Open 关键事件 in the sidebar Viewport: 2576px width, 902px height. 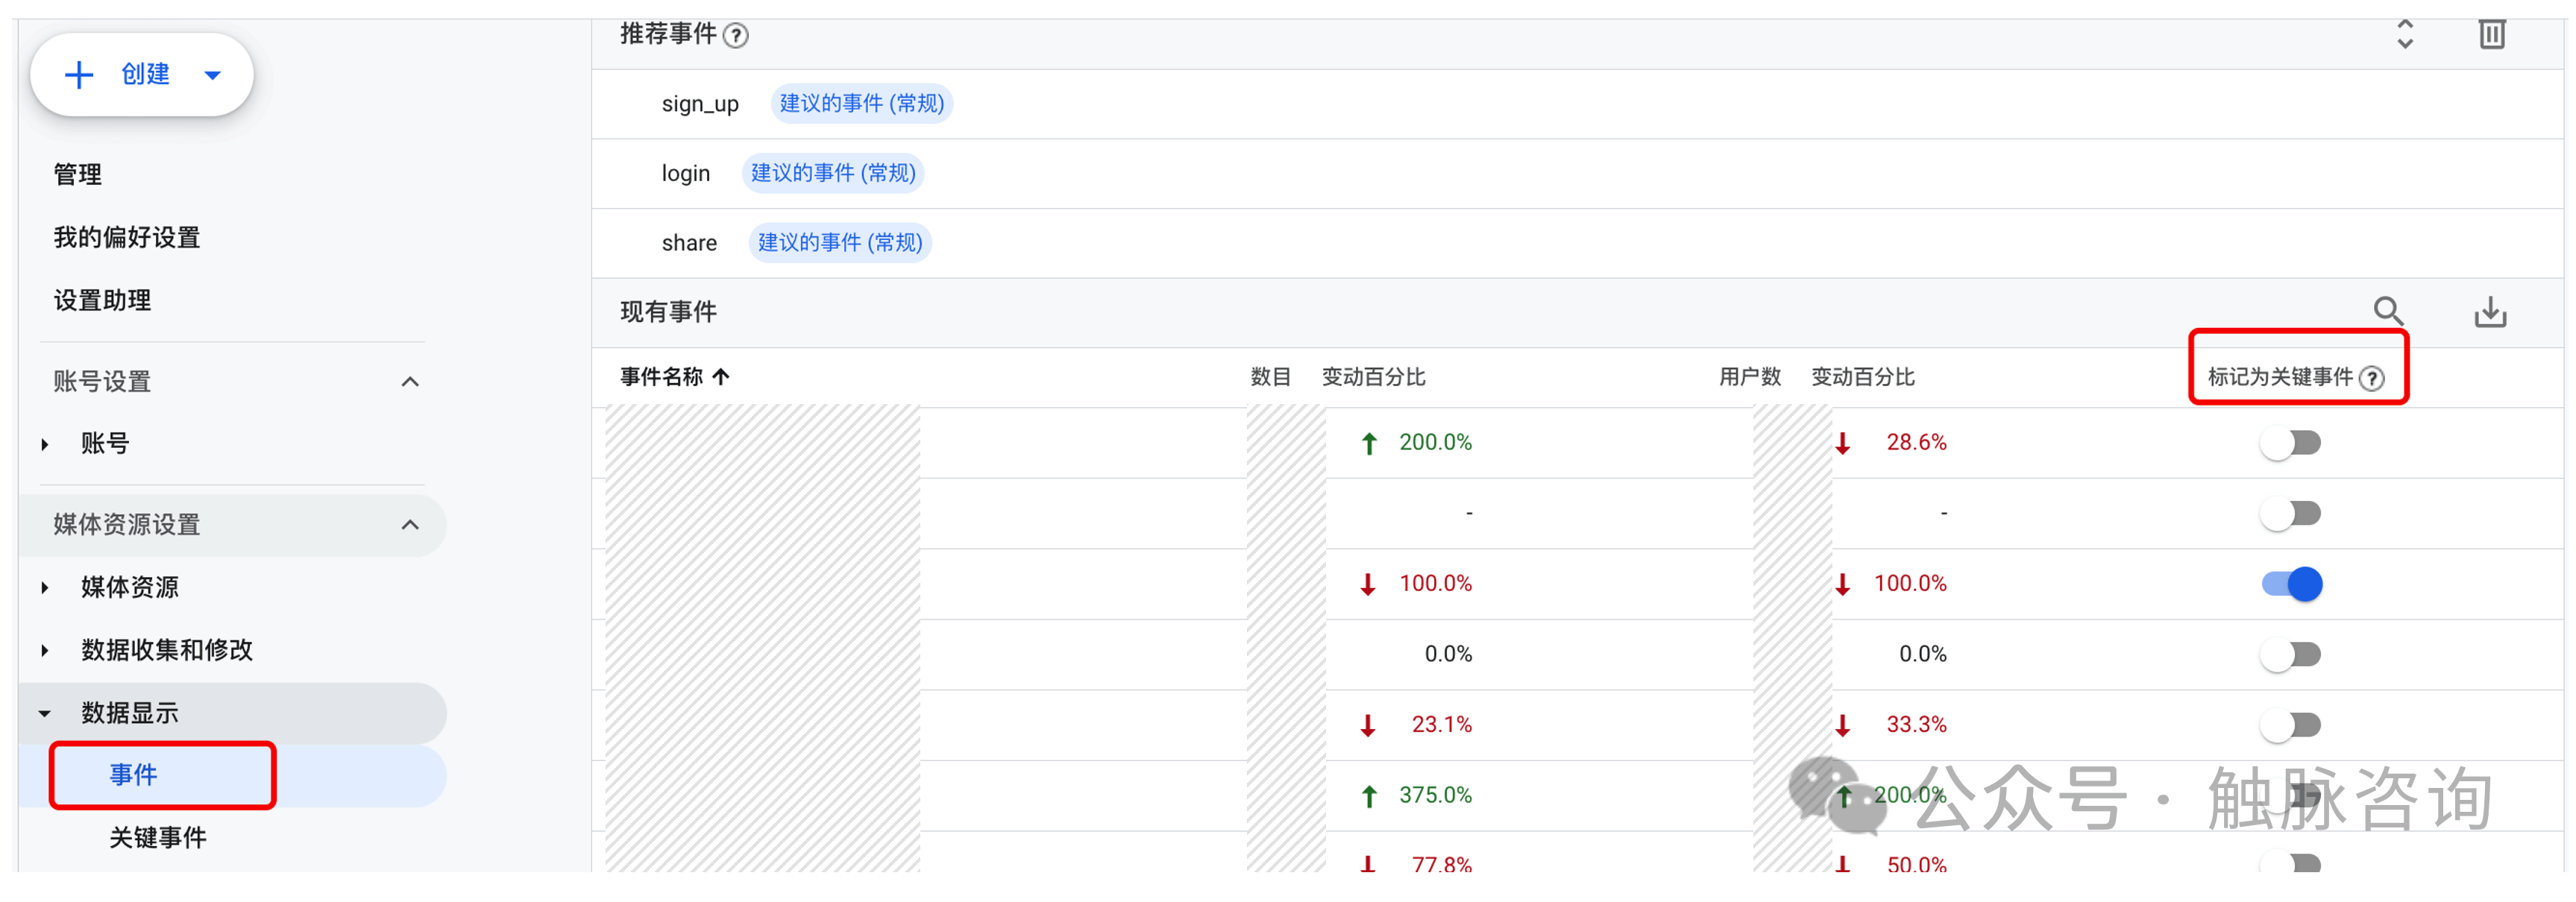[158, 838]
